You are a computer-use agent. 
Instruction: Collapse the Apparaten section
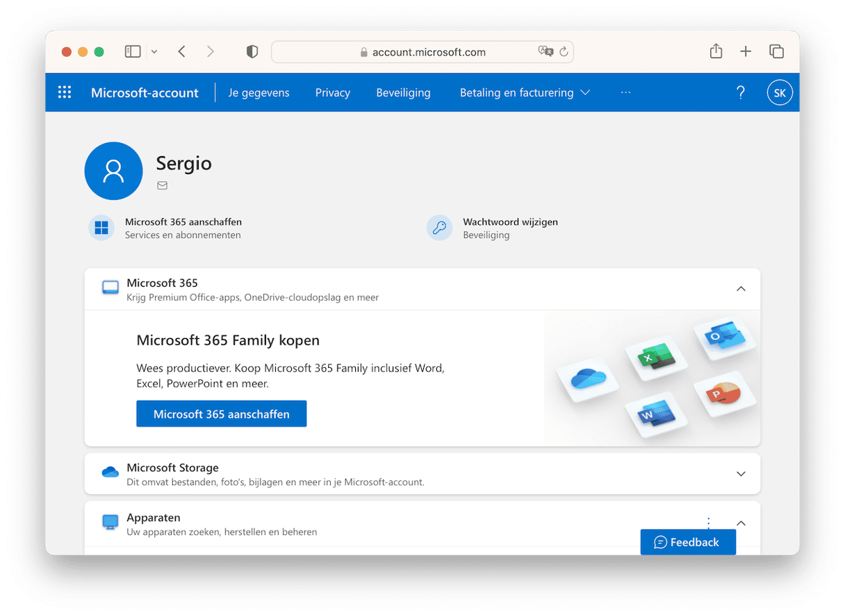point(741,523)
